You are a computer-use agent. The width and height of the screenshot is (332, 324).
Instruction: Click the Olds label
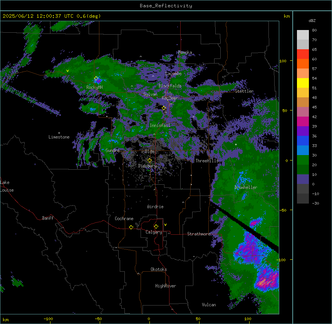coord(149,152)
